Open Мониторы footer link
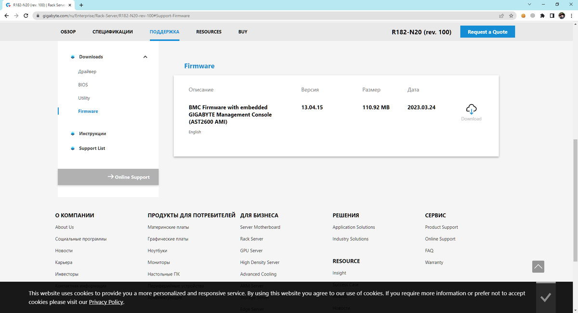This screenshot has width=578, height=313. pos(159,262)
